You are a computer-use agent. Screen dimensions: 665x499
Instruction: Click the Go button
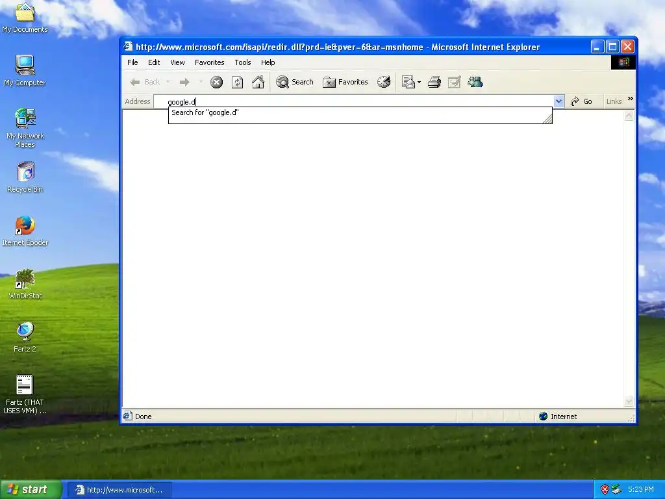click(581, 101)
